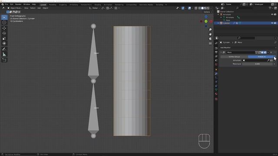Viewport: 278px width, 156px height.
Task: Select the Select Box tool
Action: [x=4, y=17]
